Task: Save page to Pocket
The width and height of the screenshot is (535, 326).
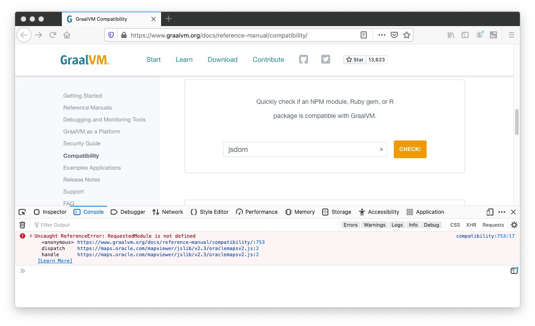Action: coord(394,35)
